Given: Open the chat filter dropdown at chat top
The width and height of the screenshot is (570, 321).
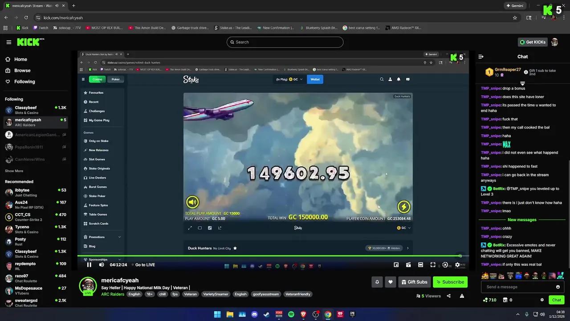Looking at the screenshot, I should [522, 83].
